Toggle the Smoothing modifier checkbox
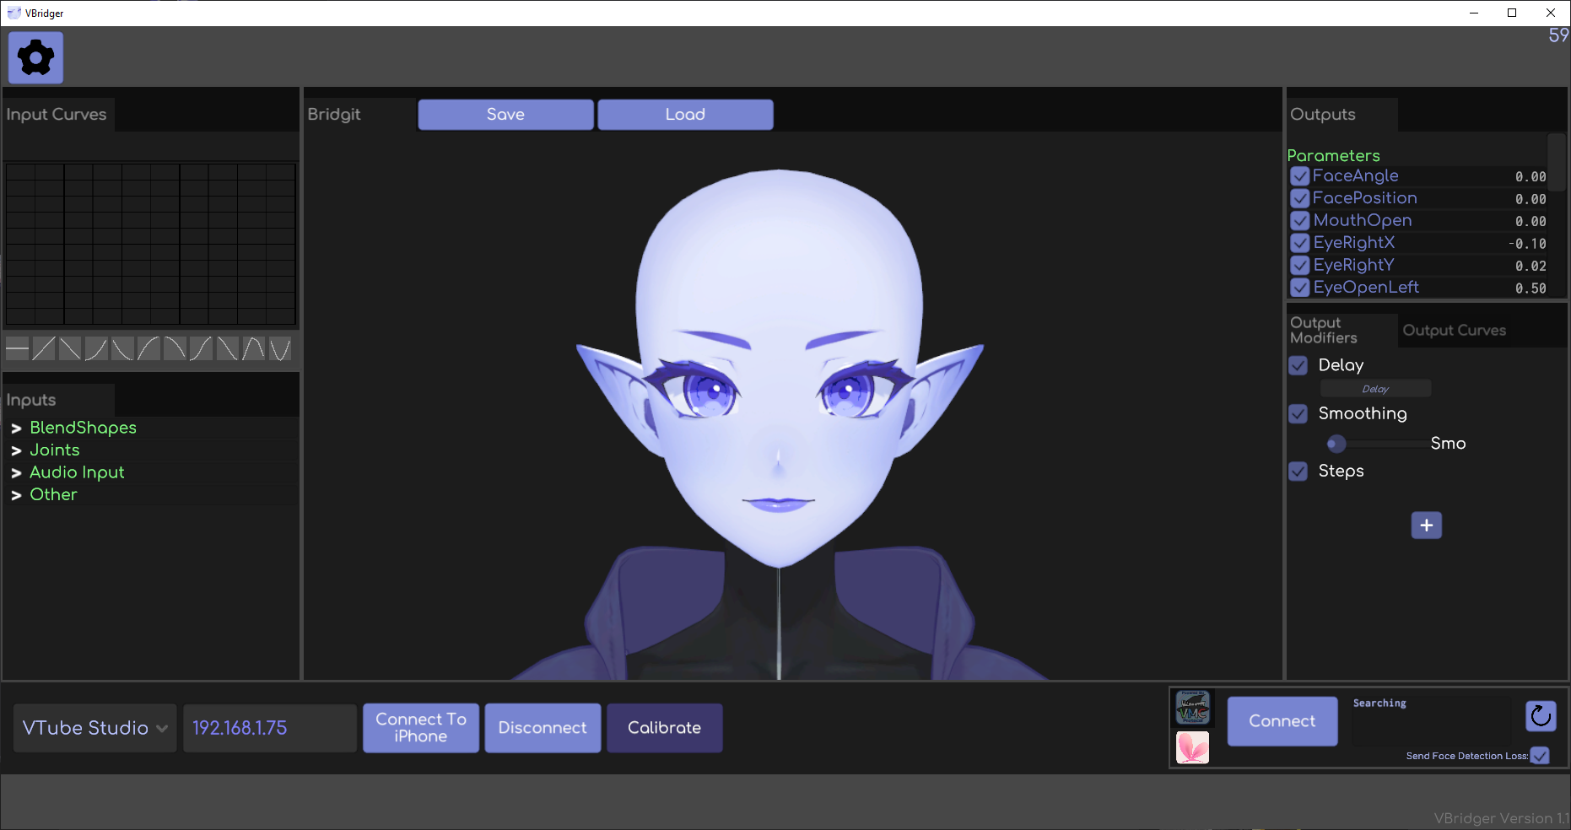The height and width of the screenshot is (830, 1571). pyautogui.click(x=1298, y=413)
